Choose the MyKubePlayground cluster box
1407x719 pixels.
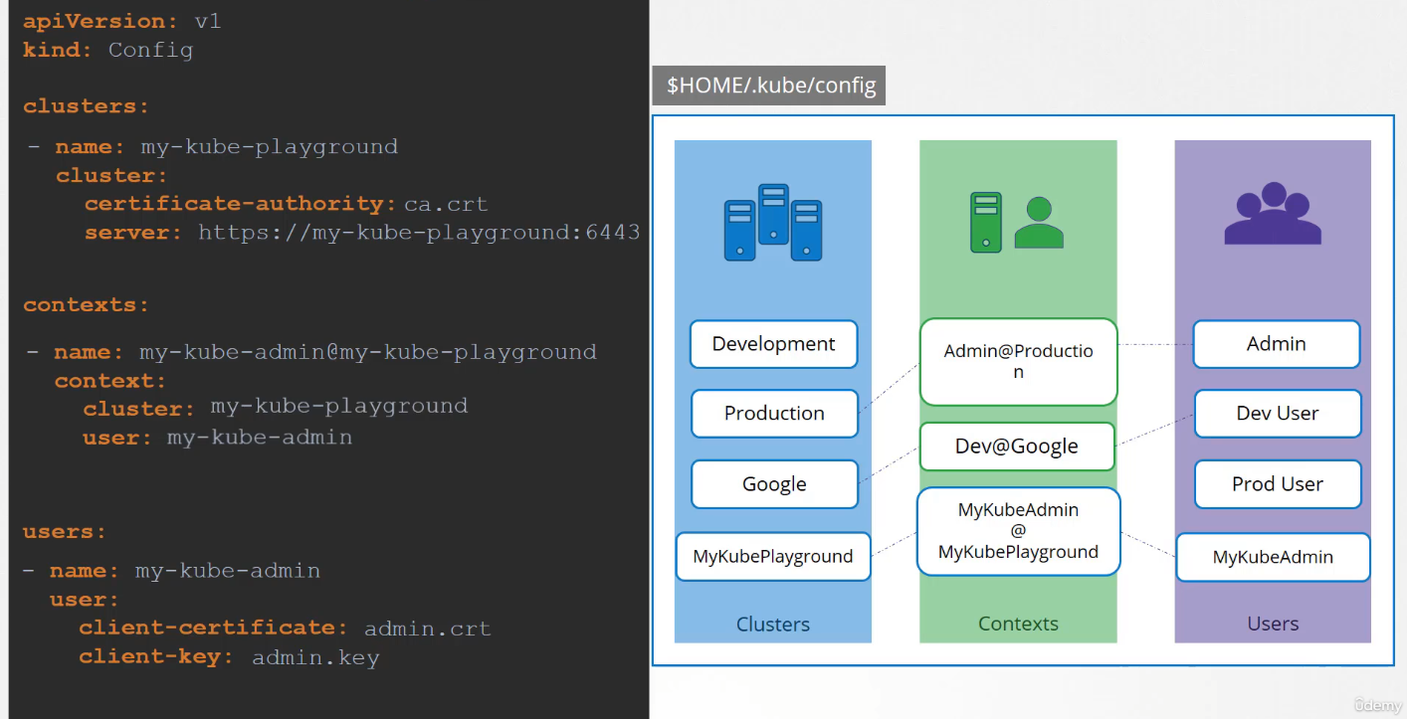pyautogui.click(x=773, y=557)
